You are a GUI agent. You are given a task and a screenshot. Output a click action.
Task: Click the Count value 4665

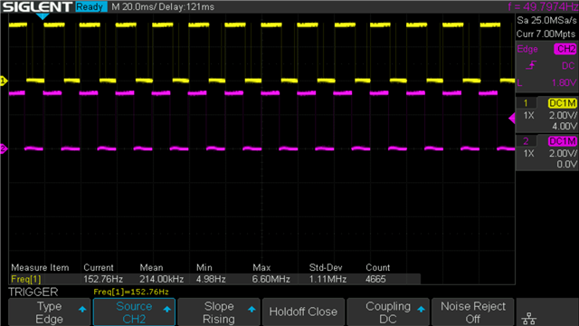pyautogui.click(x=375, y=279)
